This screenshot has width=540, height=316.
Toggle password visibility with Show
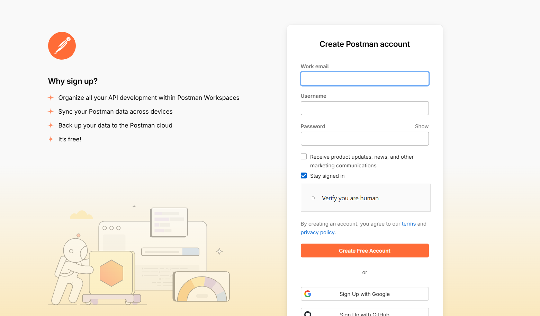tap(421, 126)
